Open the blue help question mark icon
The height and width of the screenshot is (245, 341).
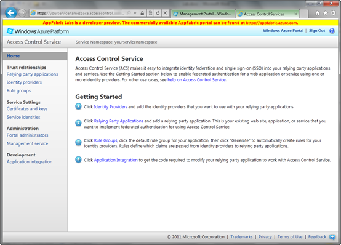332,31
